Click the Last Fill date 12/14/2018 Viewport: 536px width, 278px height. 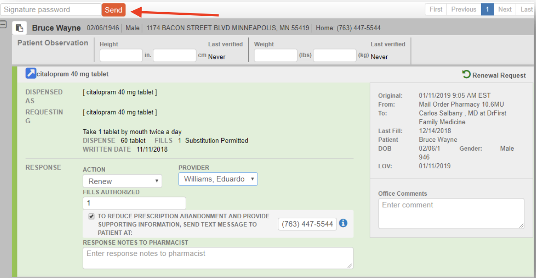[x=435, y=130]
